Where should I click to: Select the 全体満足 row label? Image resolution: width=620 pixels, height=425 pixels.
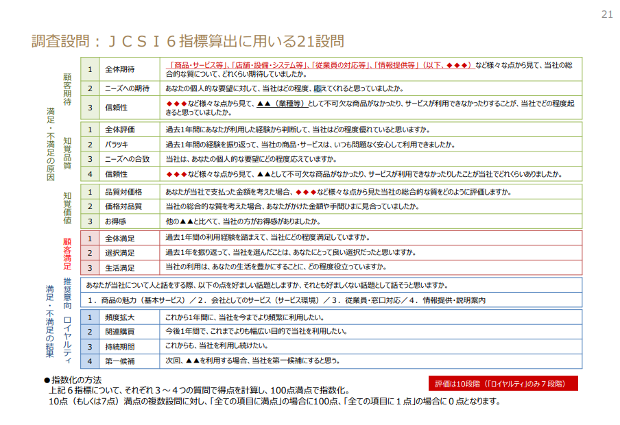[119, 238]
